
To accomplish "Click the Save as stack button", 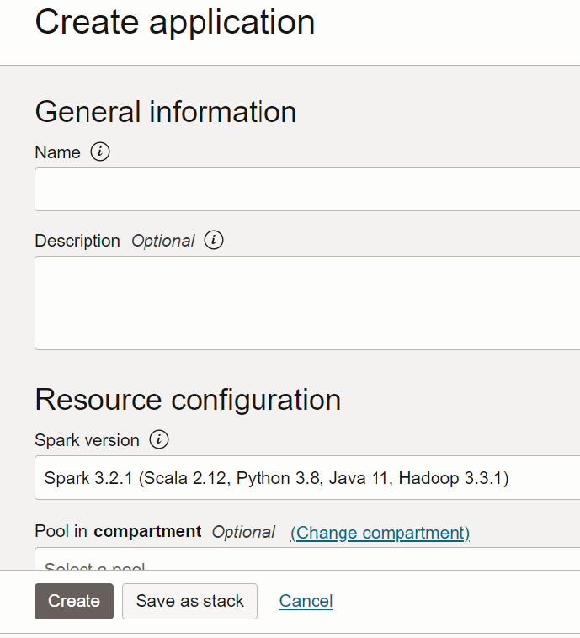I will pyautogui.click(x=189, y=601).
